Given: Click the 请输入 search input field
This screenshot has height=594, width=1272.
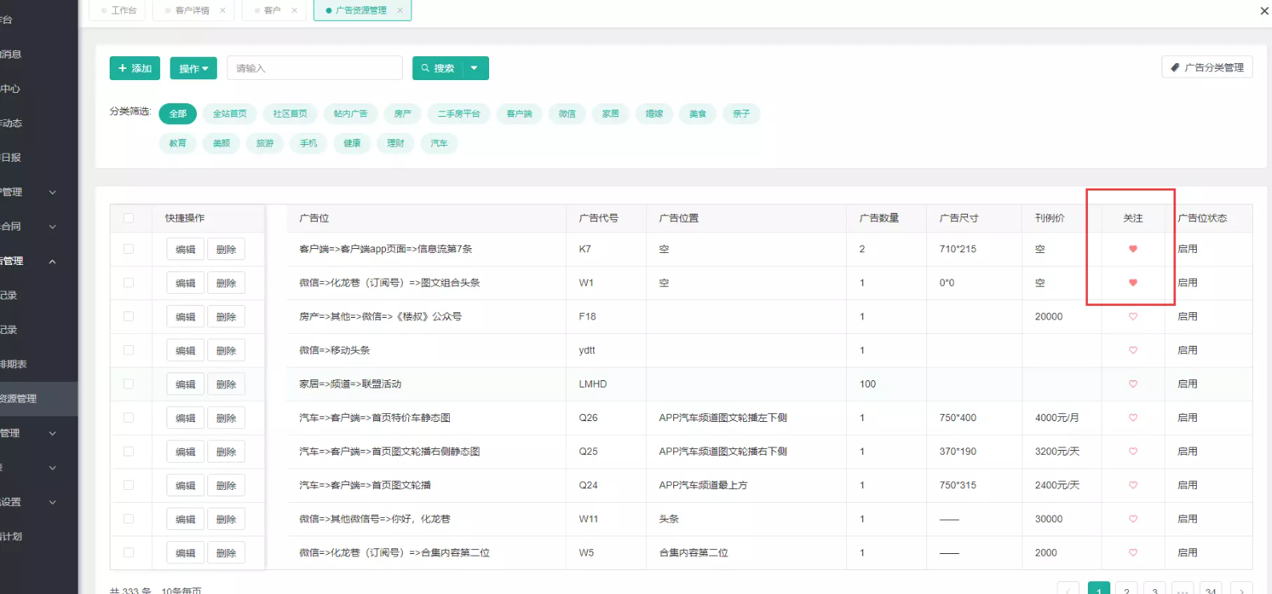Looking at the screenshot, I should pyautogui.click(x=315, y=68).
